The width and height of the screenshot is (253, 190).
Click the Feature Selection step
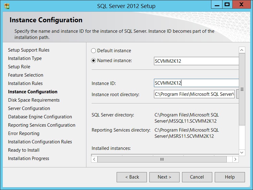pyautogui.click(x=26, y=75)
